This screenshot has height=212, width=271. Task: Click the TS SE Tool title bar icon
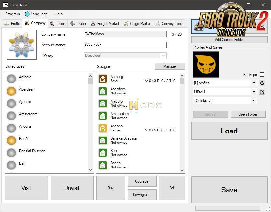(6, 5)
